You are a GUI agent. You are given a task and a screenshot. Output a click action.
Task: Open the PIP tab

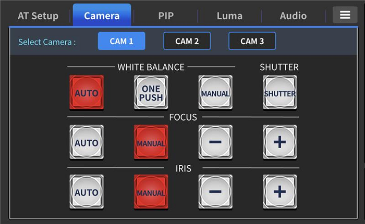pos(166,16)
